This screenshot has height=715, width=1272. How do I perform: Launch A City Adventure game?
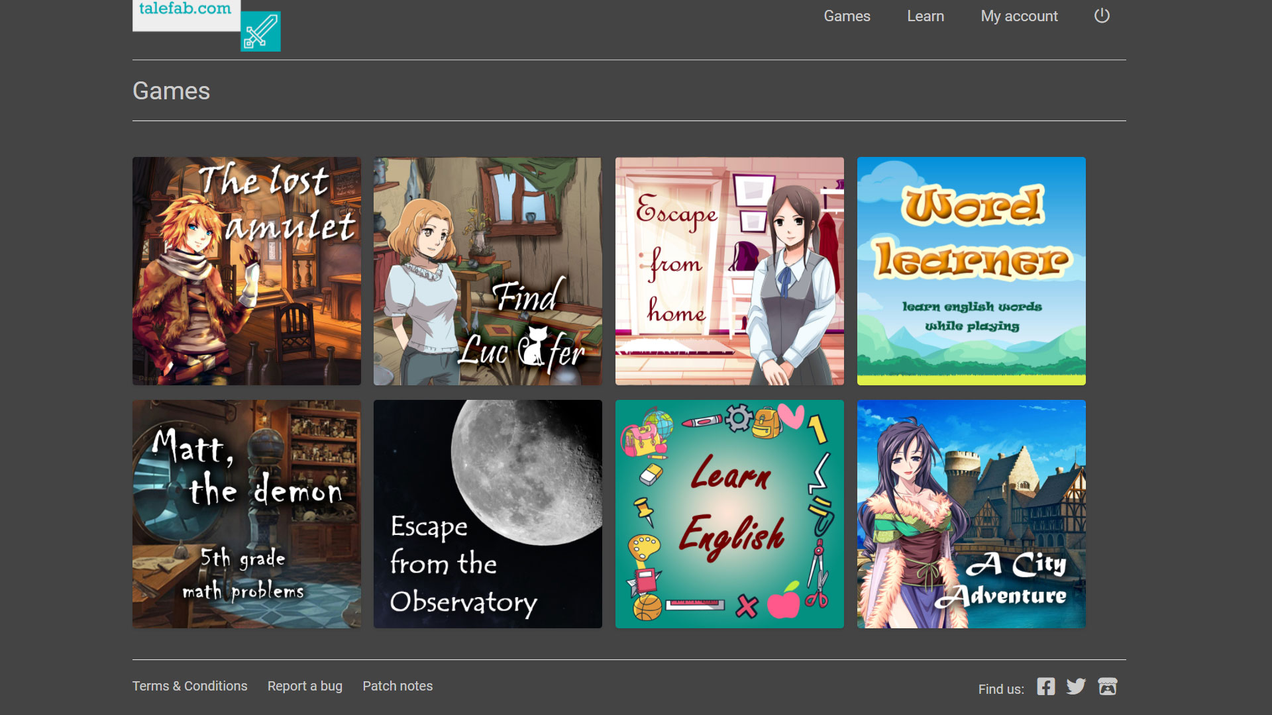(x=971, y=514)
